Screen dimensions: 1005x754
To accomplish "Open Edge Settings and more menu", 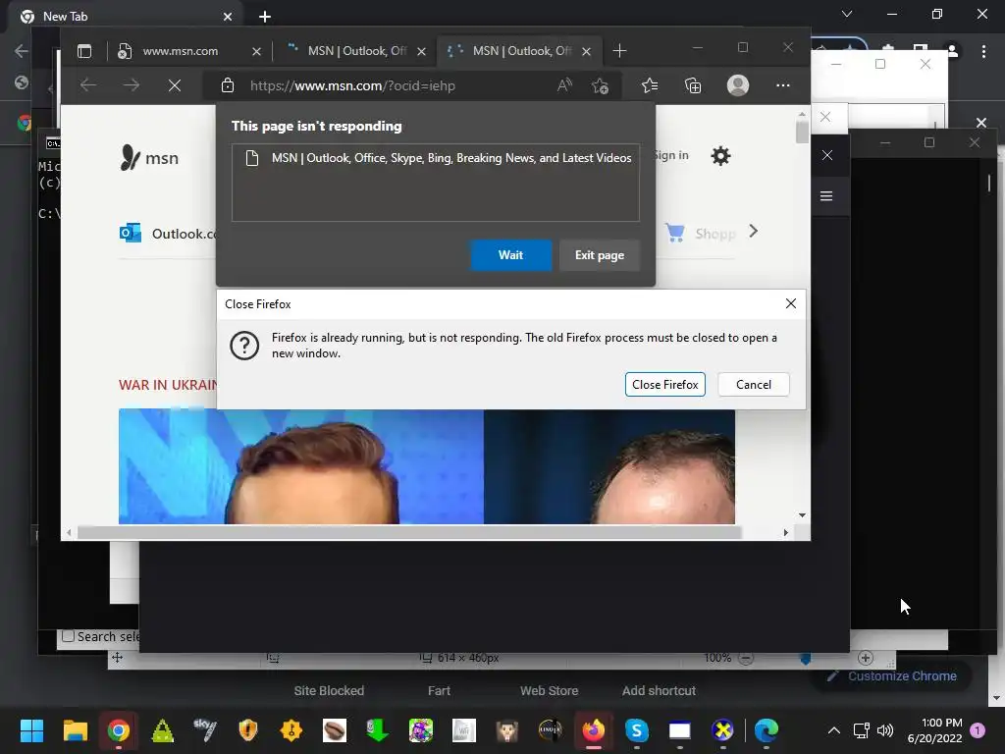I will pyautogui.click(x=782, y=85).
